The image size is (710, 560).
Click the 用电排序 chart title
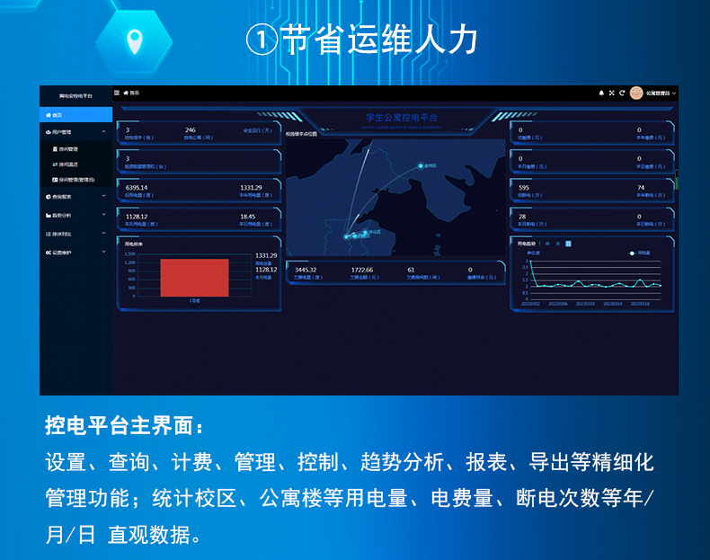pos(134,244)
